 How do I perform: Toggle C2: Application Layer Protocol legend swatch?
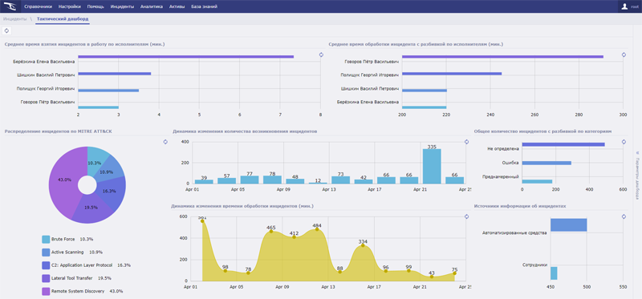(46, 265)
